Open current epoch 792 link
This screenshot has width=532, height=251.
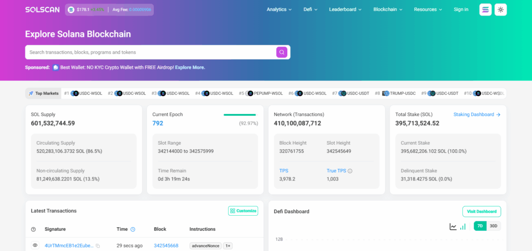click(x=158, y=123)
